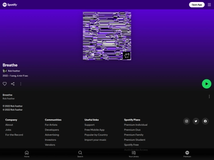The image size is (214, 160).
Task: Open Rob Feather artist link under title
Action: coord(14,71)
